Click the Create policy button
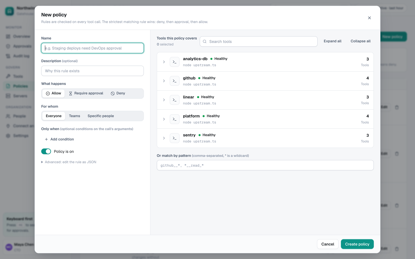This screenshot has height=259, width=415. click(x=357, y=244)
